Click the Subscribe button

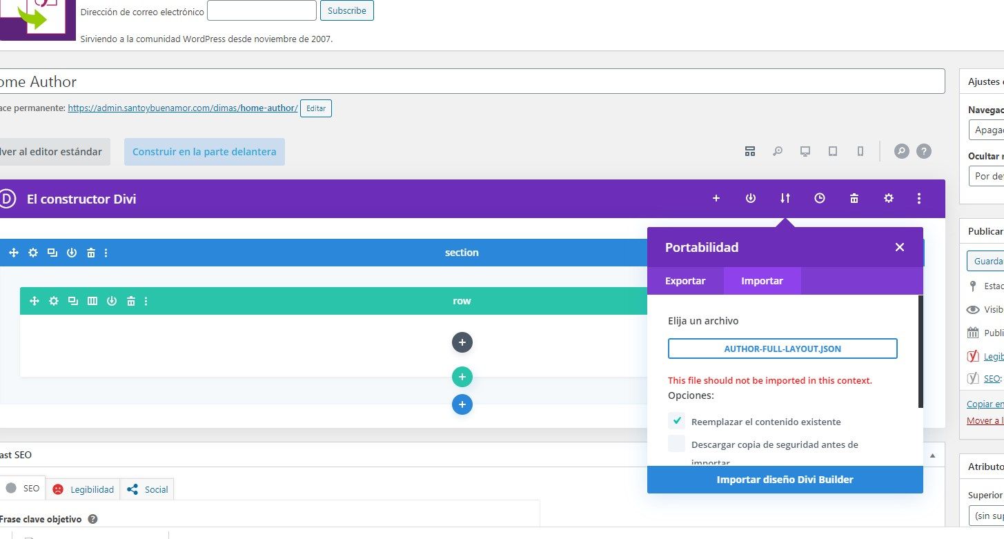tap(347, 10)
